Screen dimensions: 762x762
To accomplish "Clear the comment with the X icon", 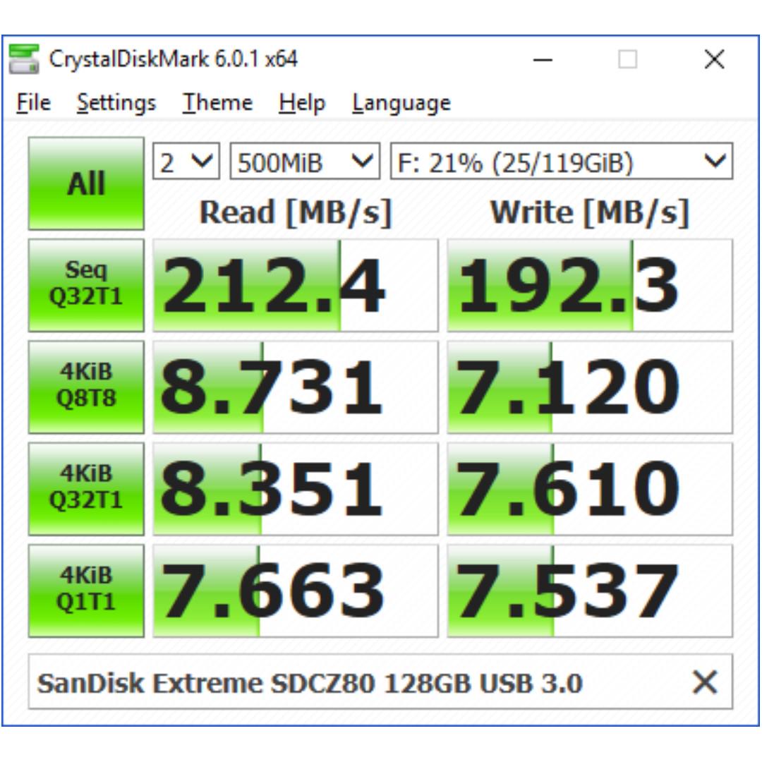I will pyautogui.click(x=704, y=682).
